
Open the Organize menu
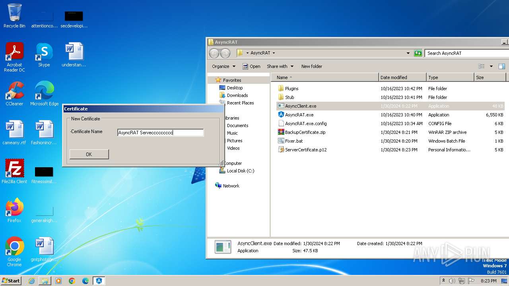pos(223,66)
